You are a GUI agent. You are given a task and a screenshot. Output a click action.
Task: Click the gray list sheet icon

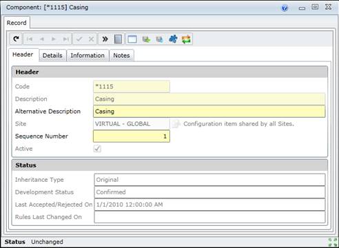118,39
